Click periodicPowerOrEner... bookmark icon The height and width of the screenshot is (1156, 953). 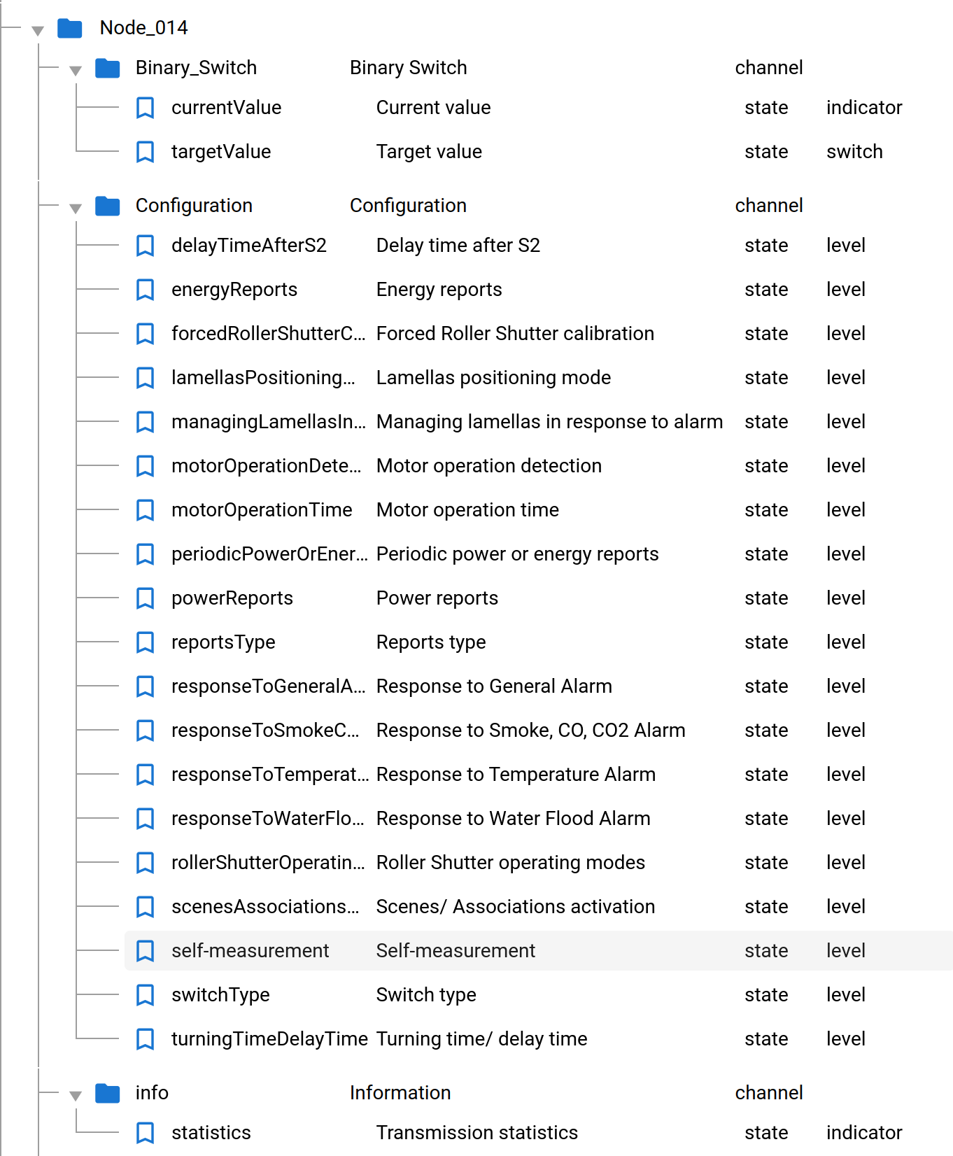145,554
